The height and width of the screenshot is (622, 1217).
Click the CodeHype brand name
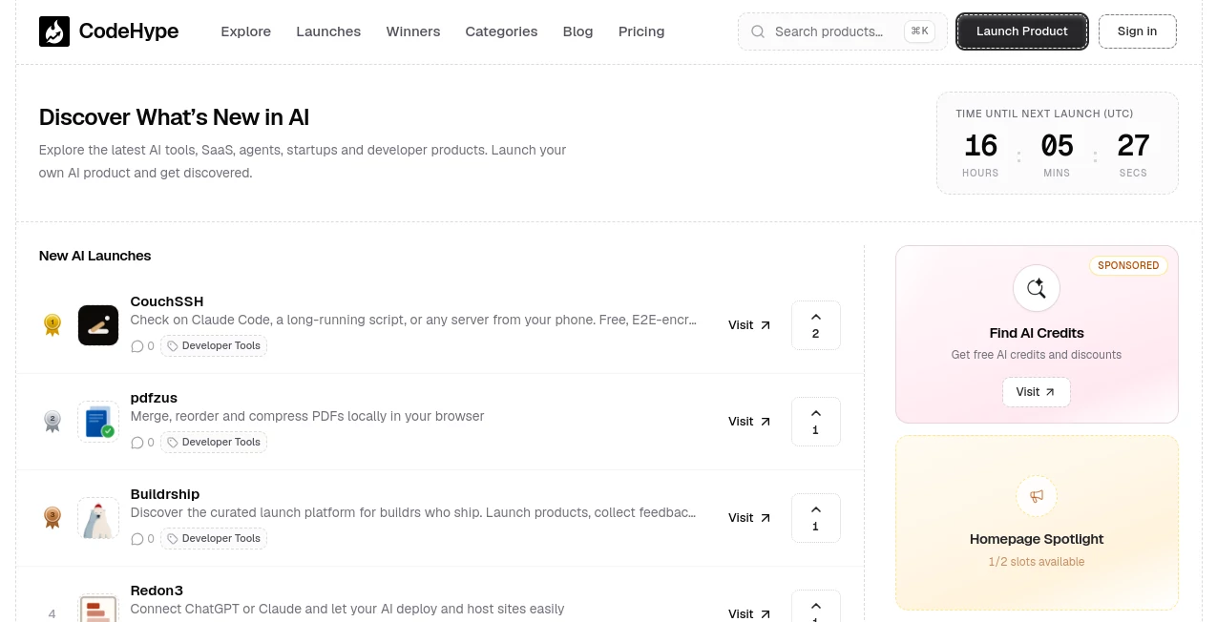pos(129,31)
